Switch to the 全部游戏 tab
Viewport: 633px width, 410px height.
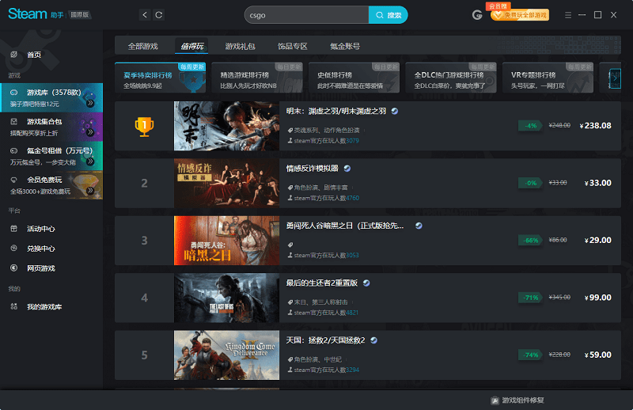pos(143,46)
